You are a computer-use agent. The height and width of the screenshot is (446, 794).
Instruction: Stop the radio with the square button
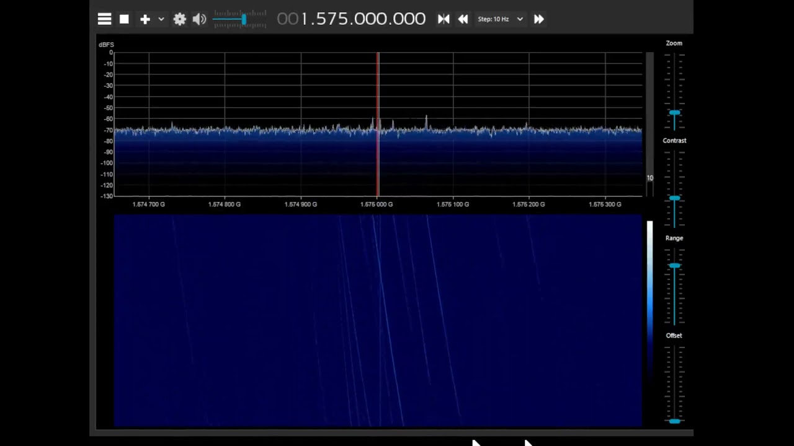point(124,19)
